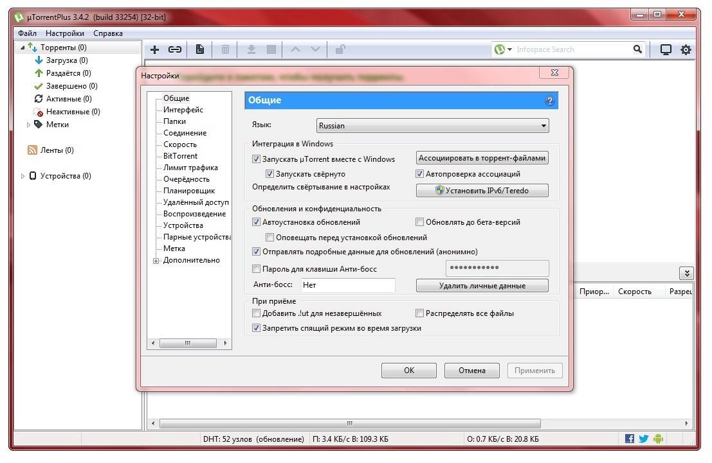Select Папки settings category
This screenshot has width=712, height=463.
174,121
